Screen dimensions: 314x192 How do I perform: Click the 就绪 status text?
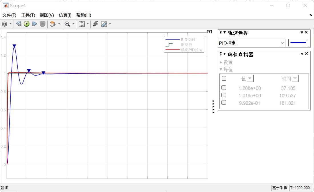[x=4, y=188]
